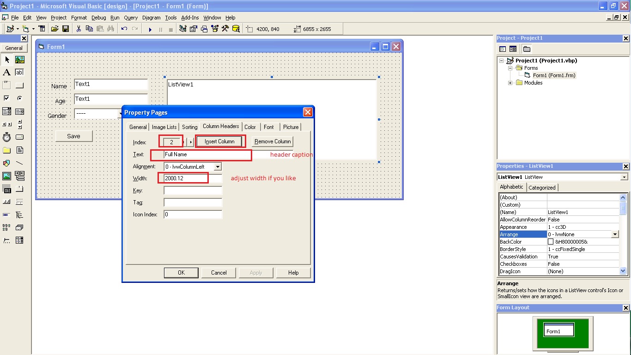Select the CommandButton tool in the toolbox
Viewport: 631px width, 355px height.
[x=19, y=85]
